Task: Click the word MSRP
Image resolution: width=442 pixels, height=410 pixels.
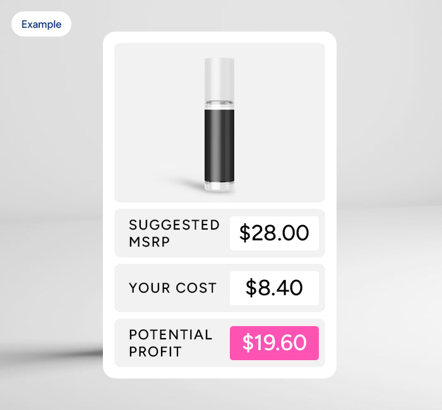Action: point(149,242)
